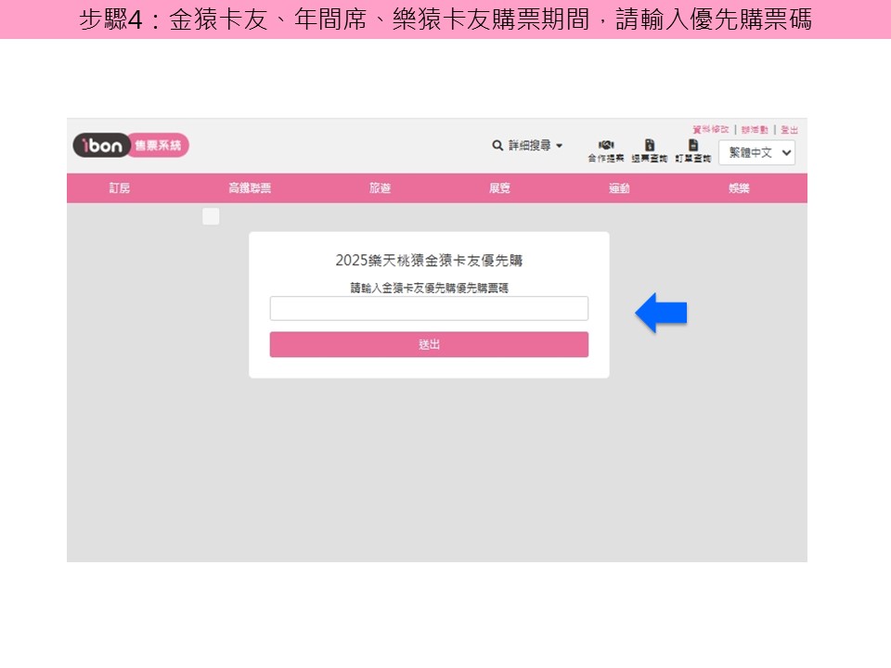The image size is (891, 668).
Task: Open the 展覽 menu item
Action: coord(499,188)
